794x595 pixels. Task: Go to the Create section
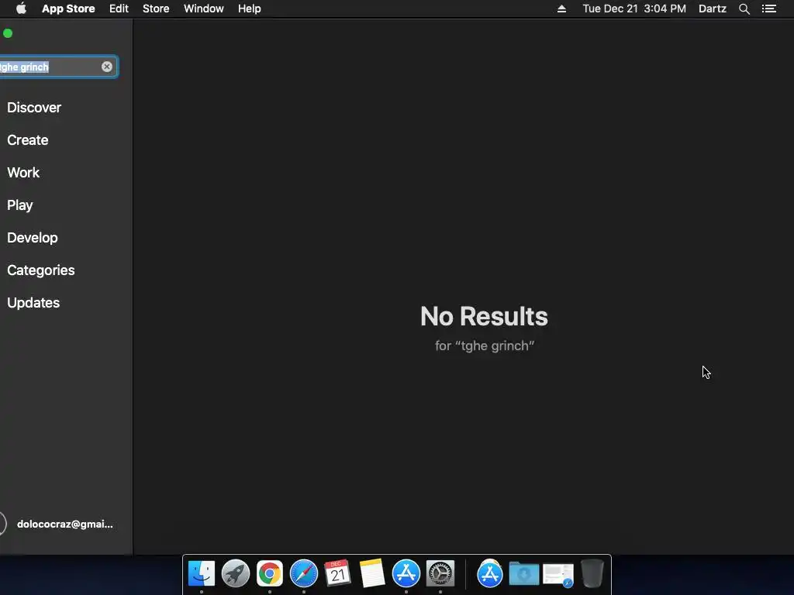pos(28,140)
